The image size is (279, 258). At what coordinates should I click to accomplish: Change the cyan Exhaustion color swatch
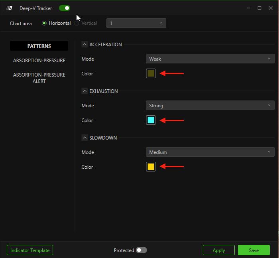151,120
